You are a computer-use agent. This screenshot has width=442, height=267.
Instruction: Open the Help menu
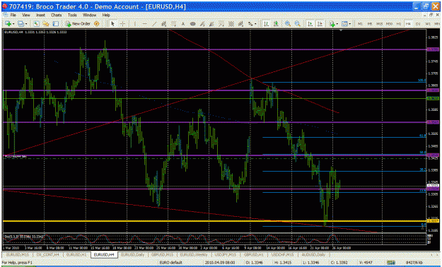pyautogui.click(x=106, y=15)
